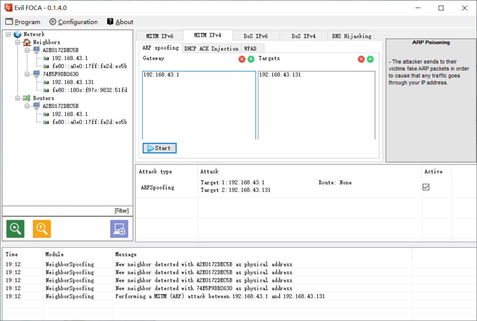This screenshot has width=477, height=321.
Task: Click the Network globe icon in tree
Action: click(18, 34)
